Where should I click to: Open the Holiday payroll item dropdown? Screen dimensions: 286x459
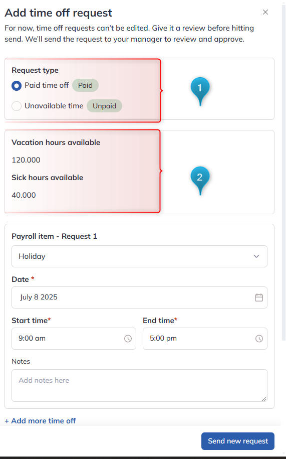[x=139, y=256]
